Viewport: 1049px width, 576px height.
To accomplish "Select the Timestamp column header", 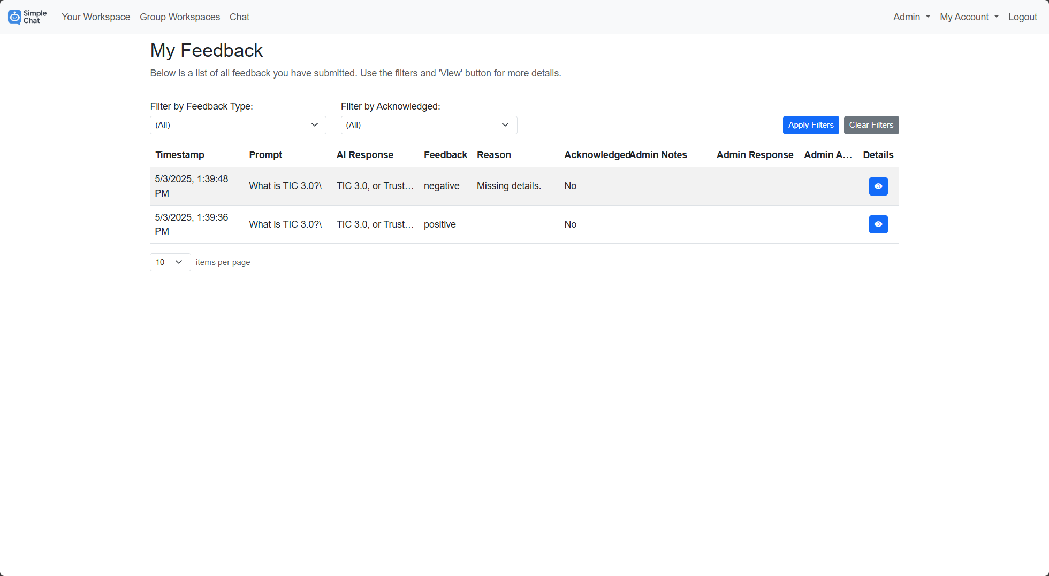I will [x=179, y=155].
